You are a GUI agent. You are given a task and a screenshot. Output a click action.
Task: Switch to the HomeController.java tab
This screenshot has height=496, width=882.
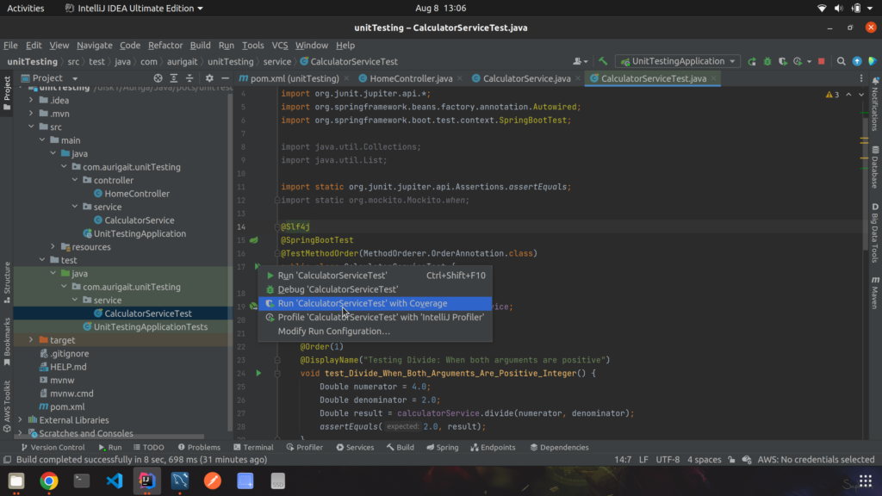[x=411, y=78]
